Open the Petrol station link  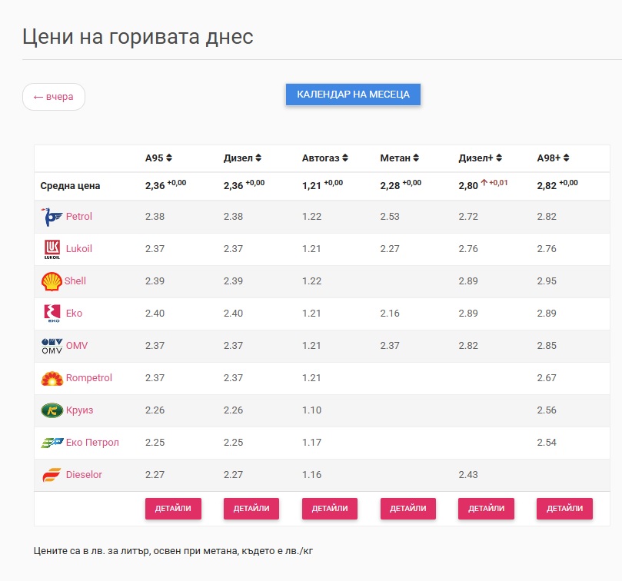[79, 217]
